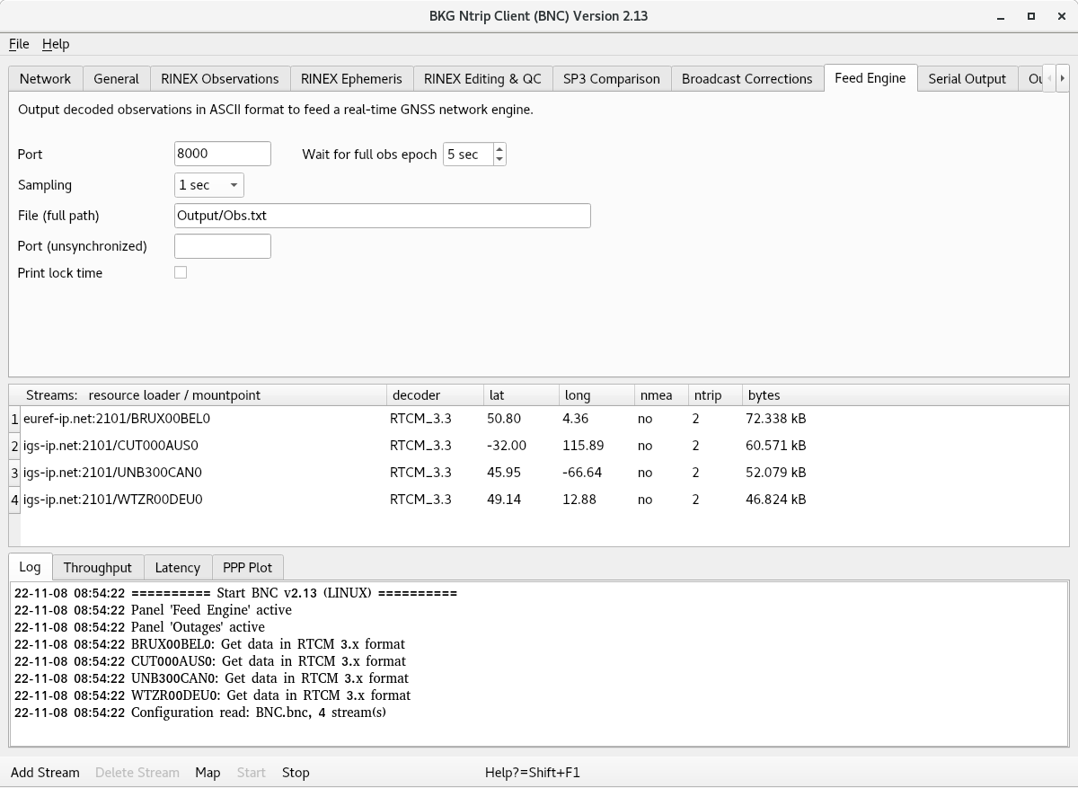This screenshot has height=788, width=1078.
Task: Click the Port (unsynchronized) field
Action: tap(222, 246)
